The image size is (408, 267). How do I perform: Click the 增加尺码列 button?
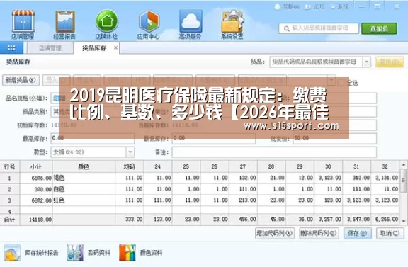click(x=275, y=233)
